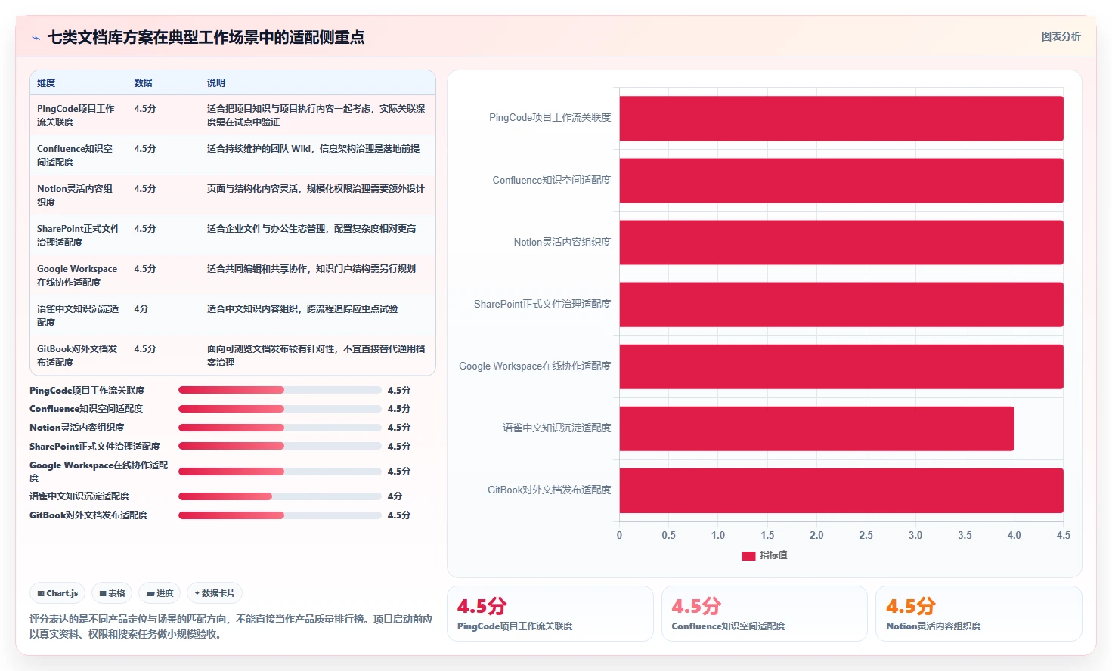The width and height of the screenshot is (1112, 671).
Task: Select the 进度 tag chip
Action: (160, 593)
